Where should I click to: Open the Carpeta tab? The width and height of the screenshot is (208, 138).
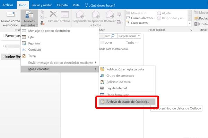62,5
